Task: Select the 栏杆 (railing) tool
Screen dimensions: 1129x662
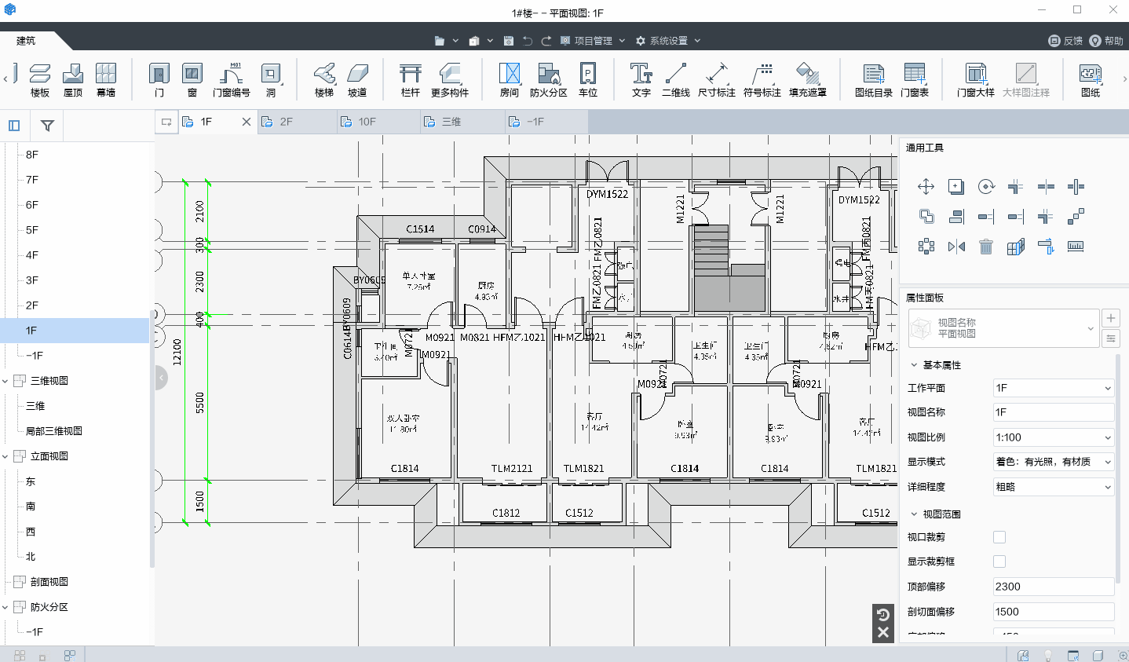Action: [x=411, y=81]
